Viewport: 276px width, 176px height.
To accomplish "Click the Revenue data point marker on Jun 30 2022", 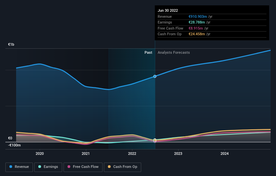I will pyautogui.click(x=155, y=76).
